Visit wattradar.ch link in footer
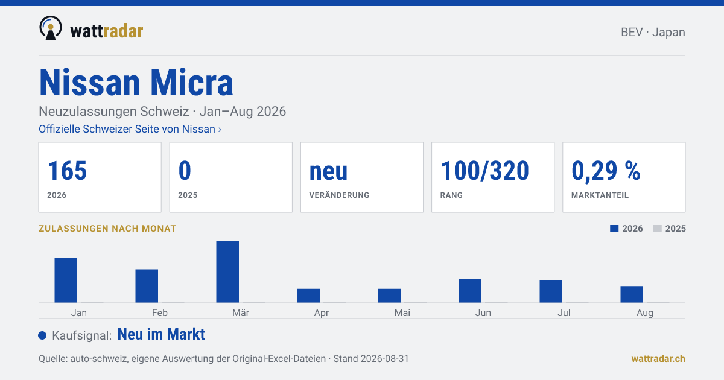The width and height of the screenshot is (724, 380). [658, 358]
